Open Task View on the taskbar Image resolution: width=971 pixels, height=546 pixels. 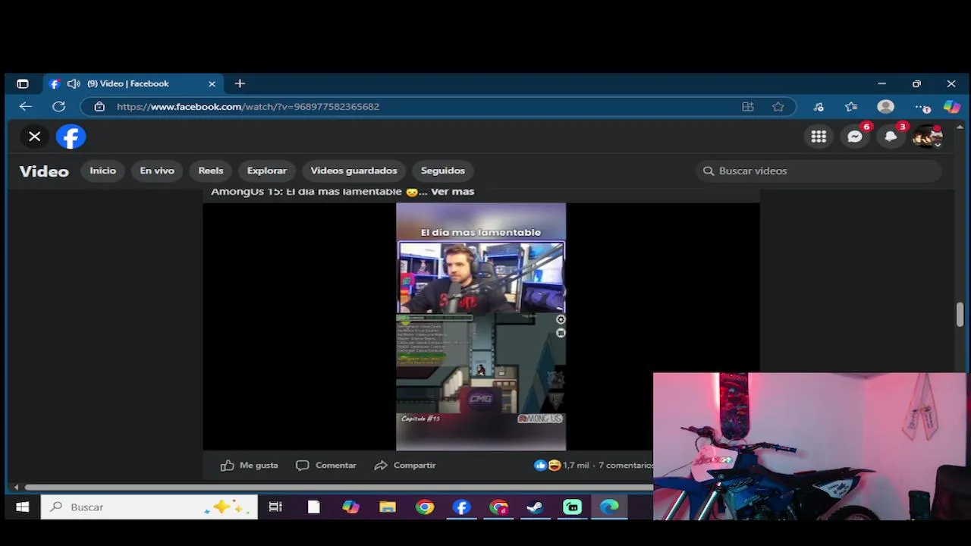(275, 507)
